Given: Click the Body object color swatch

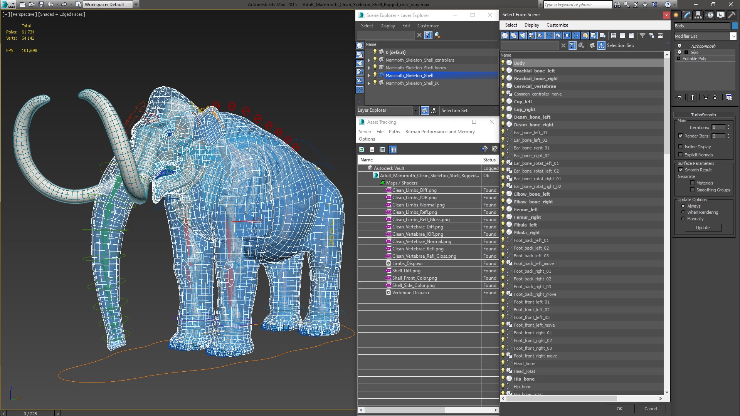Looking at the screenshot, I should point(735,26).
